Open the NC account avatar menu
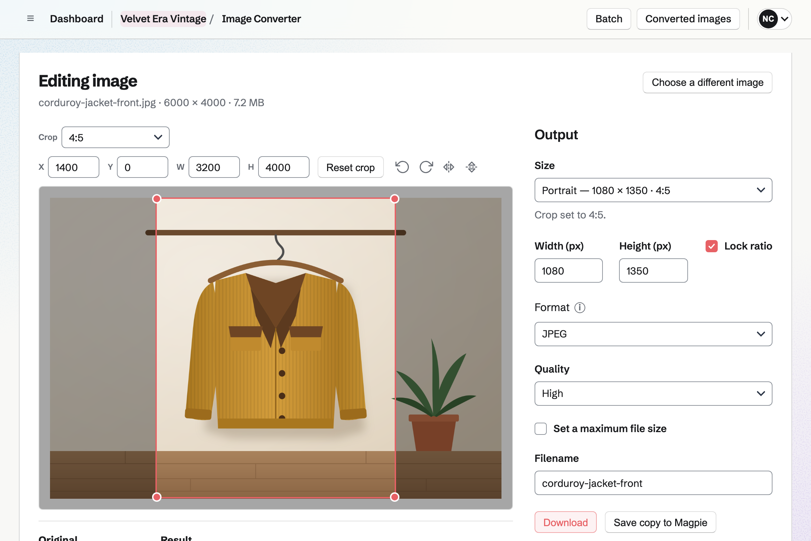The width and height of the screenshot is (811, 541). [x=774, y=19]
